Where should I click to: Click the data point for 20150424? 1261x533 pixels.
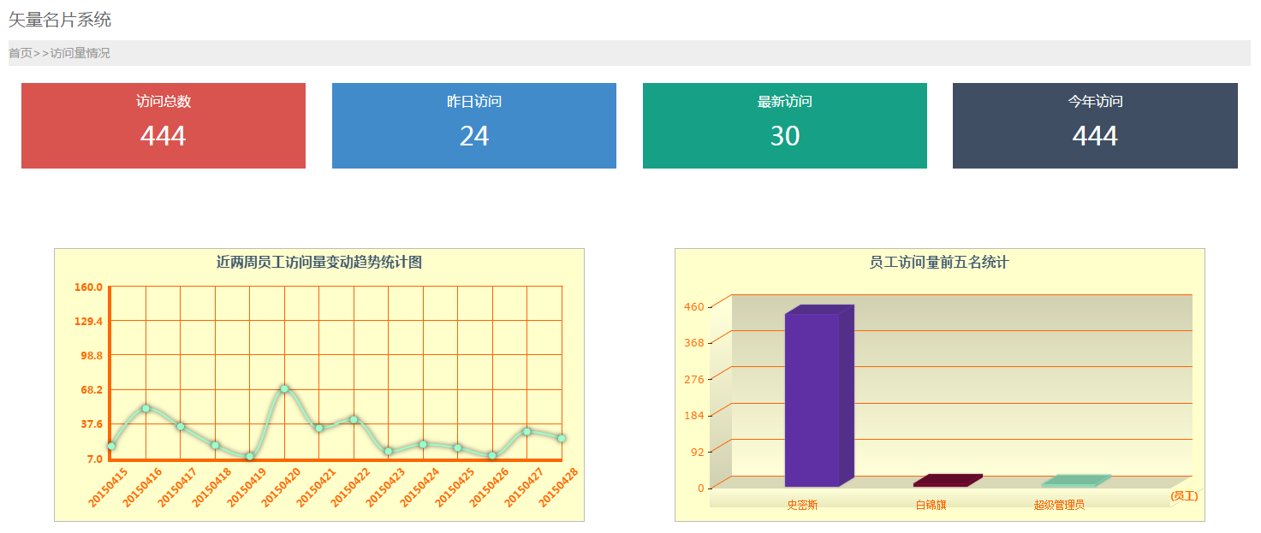(423, 444)
